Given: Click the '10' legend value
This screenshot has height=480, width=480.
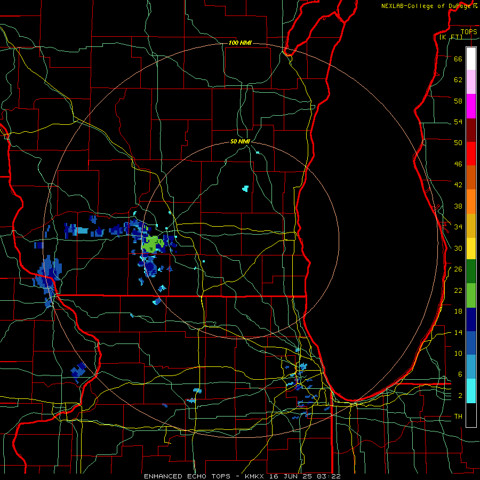Looking at the screenshot, I should (x=458, y=353).
